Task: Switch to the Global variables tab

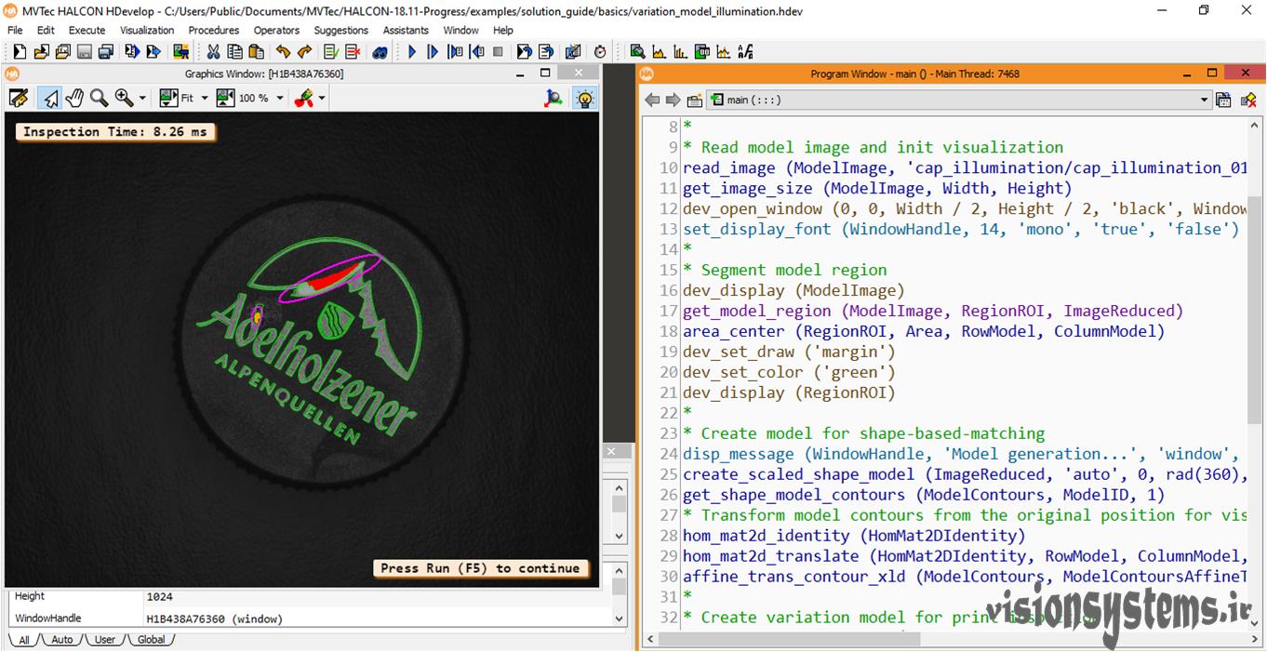Action: 151,639
